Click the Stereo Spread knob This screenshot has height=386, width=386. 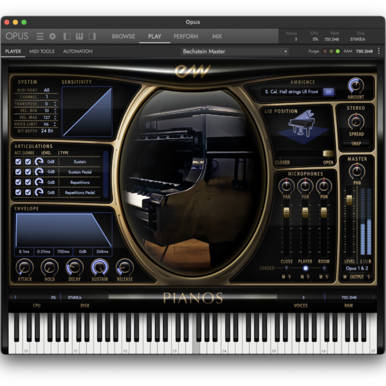[x=356, y=122]
